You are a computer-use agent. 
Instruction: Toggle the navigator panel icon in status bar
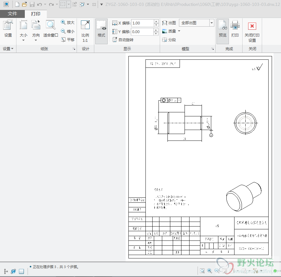point(6,271)
